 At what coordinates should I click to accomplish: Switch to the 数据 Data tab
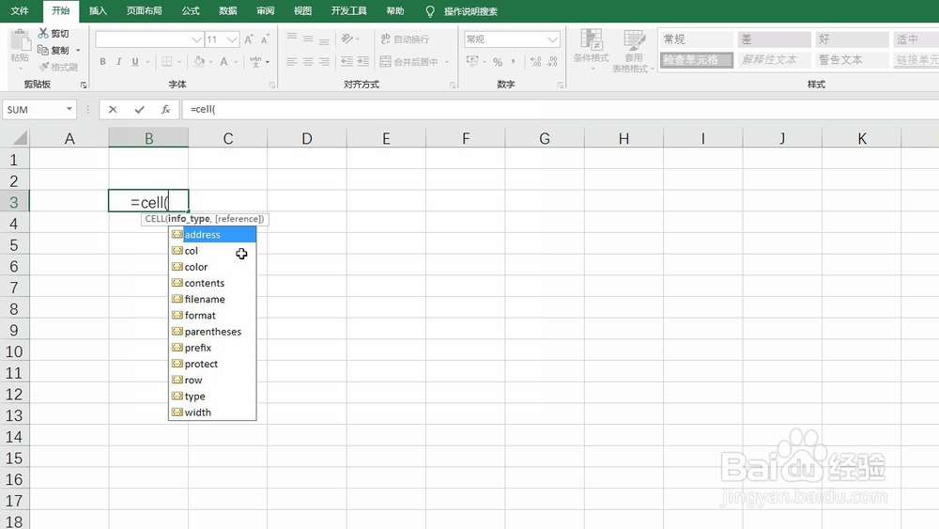click(227, 10)
